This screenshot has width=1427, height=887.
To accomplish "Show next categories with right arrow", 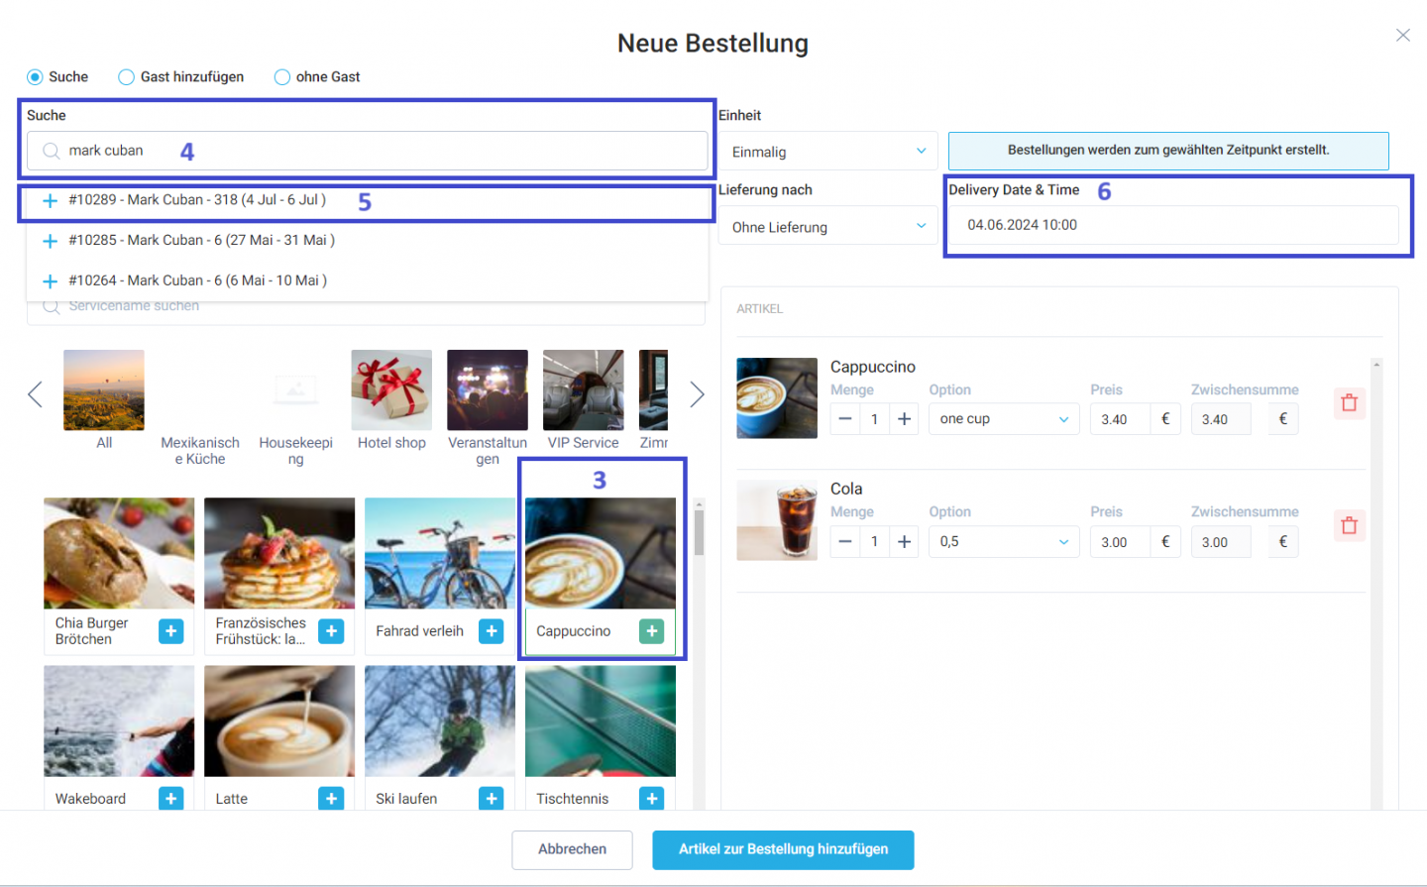I will point(697,394).
